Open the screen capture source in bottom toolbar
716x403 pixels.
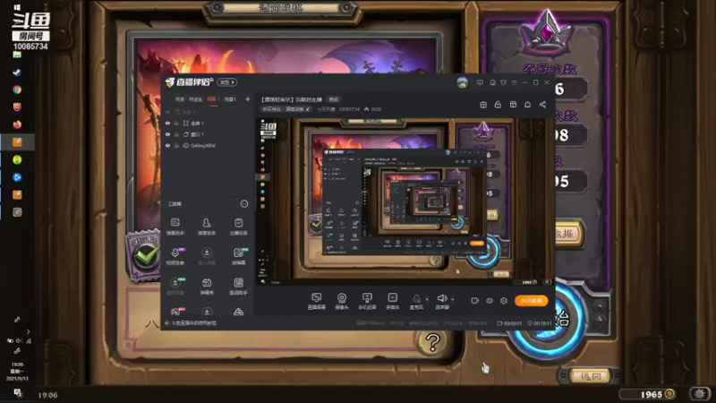click(x=316, y=301)
